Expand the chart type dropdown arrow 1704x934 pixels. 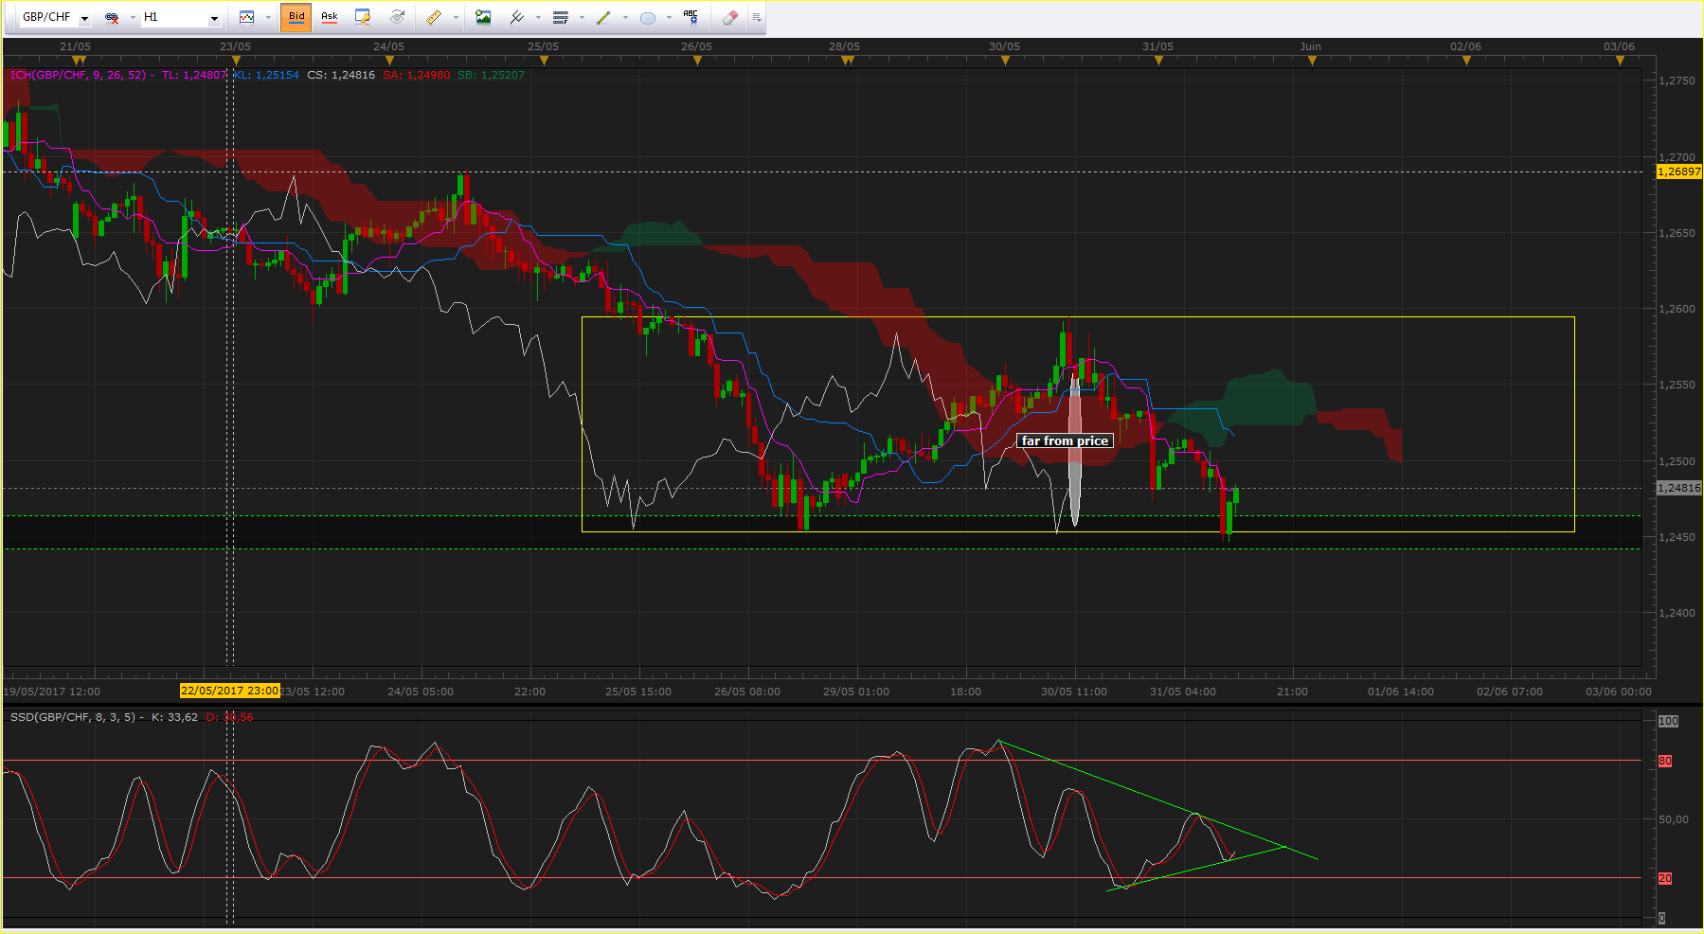coord(268,17)
